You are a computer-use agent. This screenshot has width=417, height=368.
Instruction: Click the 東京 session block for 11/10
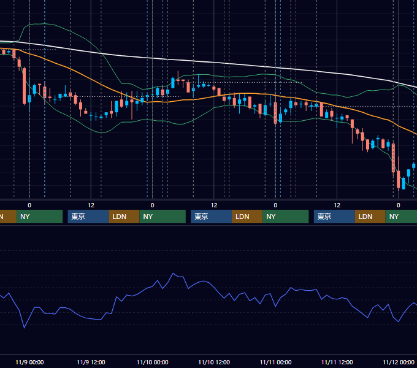point(211,217)
